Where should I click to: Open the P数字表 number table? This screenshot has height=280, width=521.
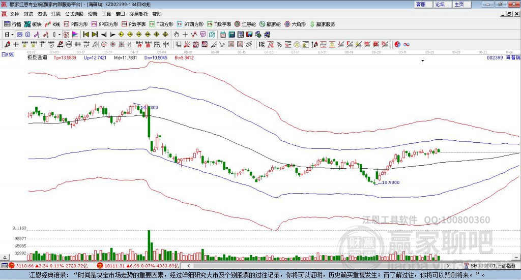(x=134, y=24)
